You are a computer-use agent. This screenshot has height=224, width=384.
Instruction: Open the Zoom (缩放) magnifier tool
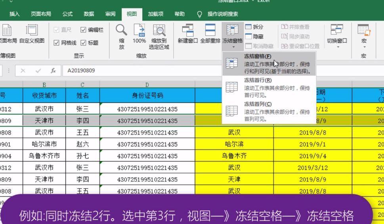(122, 36)
